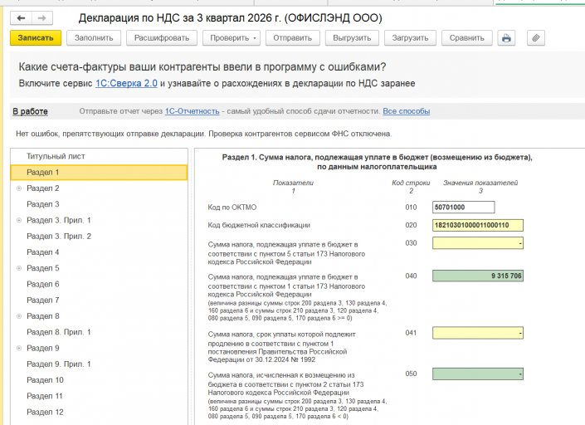Image resolution: width=585 pixels, height=425 pixels.
Task: Click the Раздел 1 heading text
Action: [378, 162]
